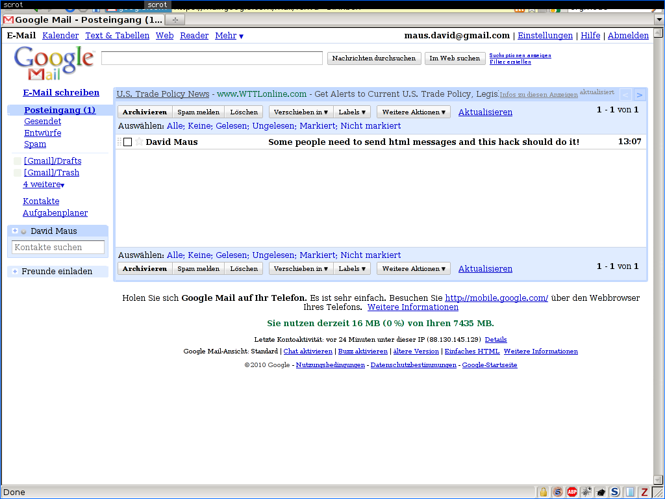This screenshot has width=665, height=499.
Task: Select Ungelesen in upper Auswählen row
Action: [x=273, y=126]
